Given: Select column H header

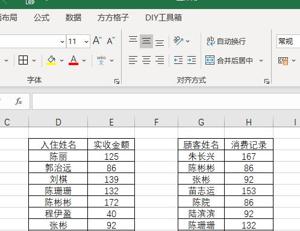Looking at the screenshot, I should coord(249,122).
